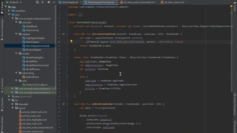The image size is (237, 133).
Task: Open ModelMain class file
Action: click(31, 61)
